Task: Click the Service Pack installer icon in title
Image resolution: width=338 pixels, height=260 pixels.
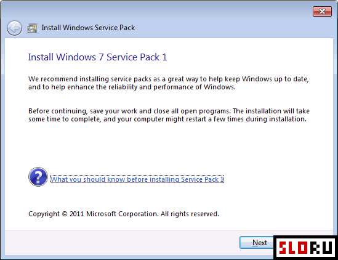Action: 32,28
